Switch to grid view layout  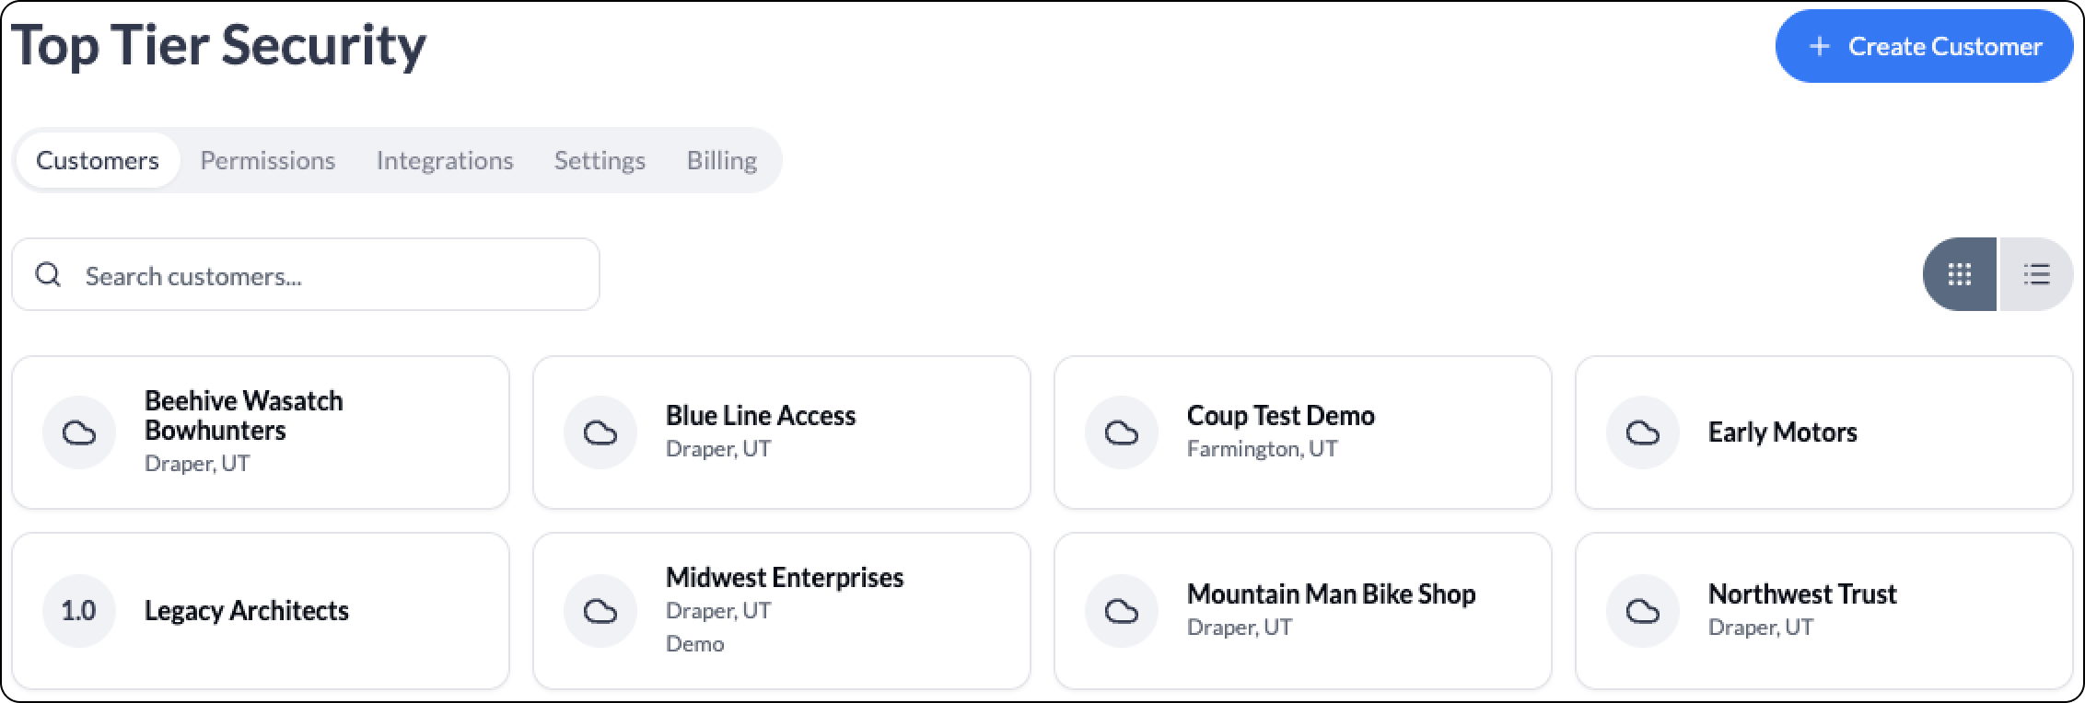pos(1960,274)
